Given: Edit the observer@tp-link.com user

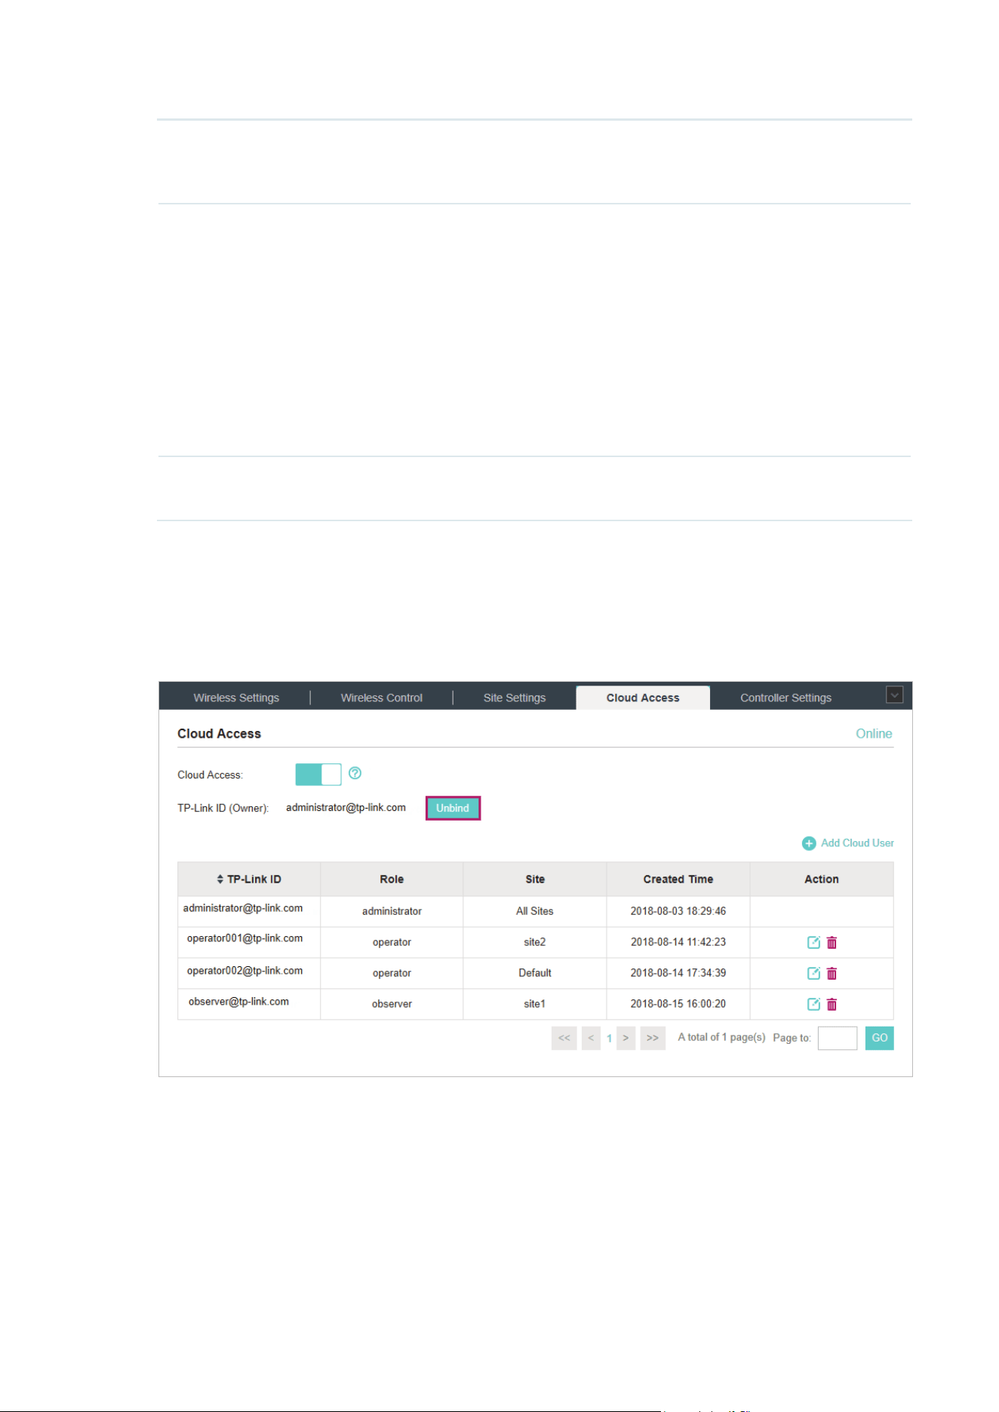Looking at the screenshot, I should tap(813, 1004).
